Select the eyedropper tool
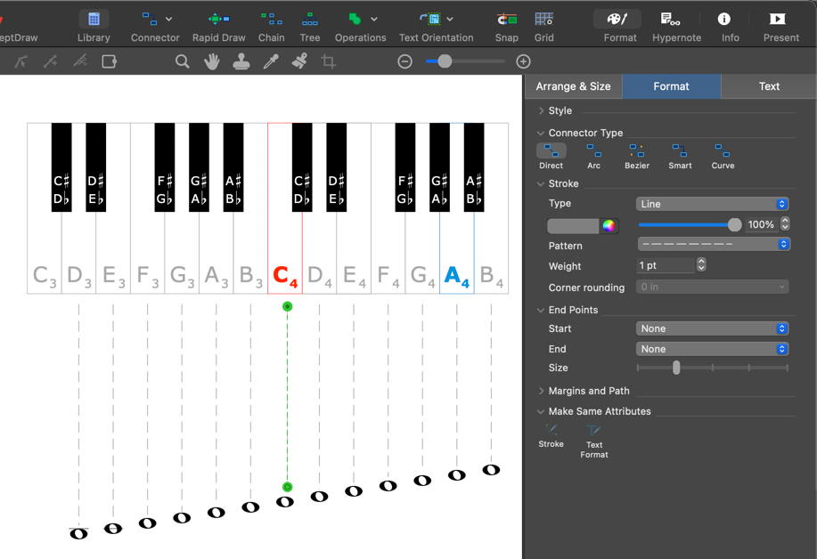Image resolution: width=817 pixels, height=559 pixels. (x=271, y=61)
